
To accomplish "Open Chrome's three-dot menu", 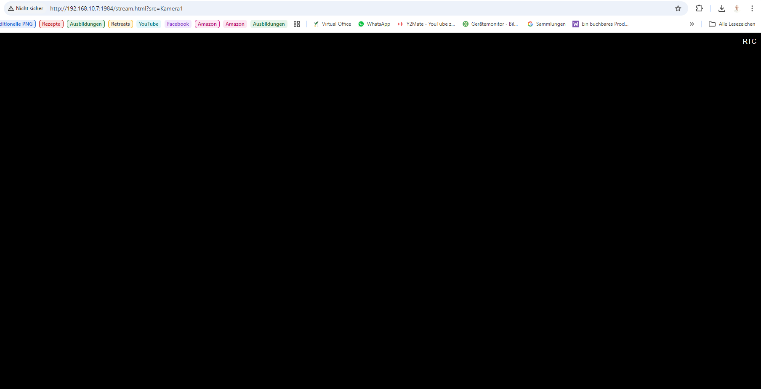I will [x=752, y=8].
